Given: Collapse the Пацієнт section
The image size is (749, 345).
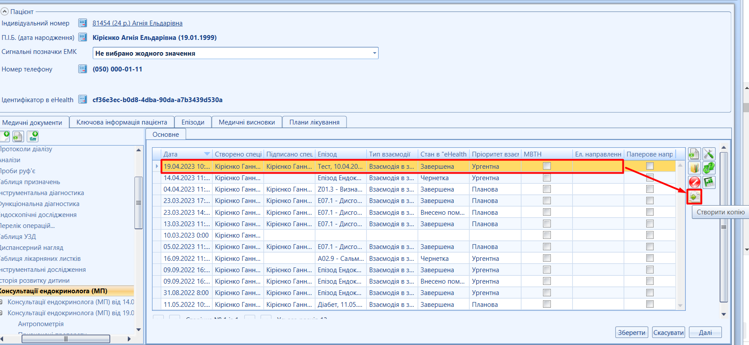Looking at the screenshot, I should [4, 11].
